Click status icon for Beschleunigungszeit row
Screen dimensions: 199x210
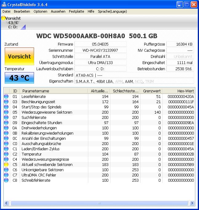6,102
